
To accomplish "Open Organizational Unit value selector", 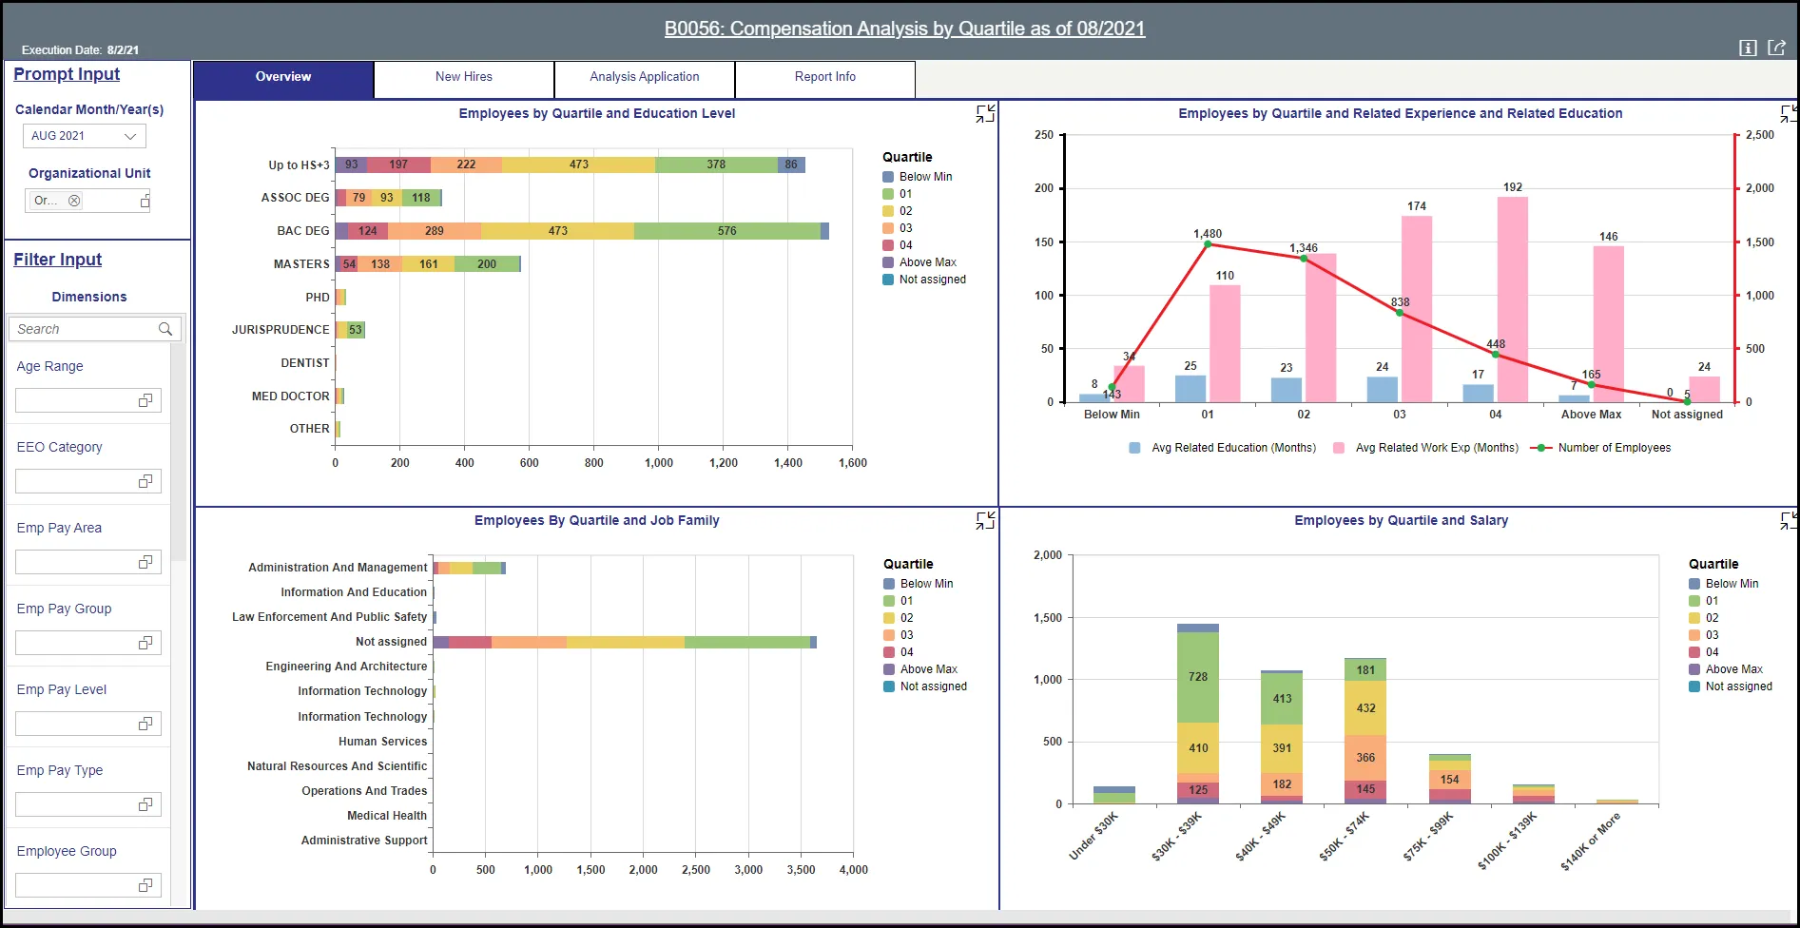I will click(145, 201).
